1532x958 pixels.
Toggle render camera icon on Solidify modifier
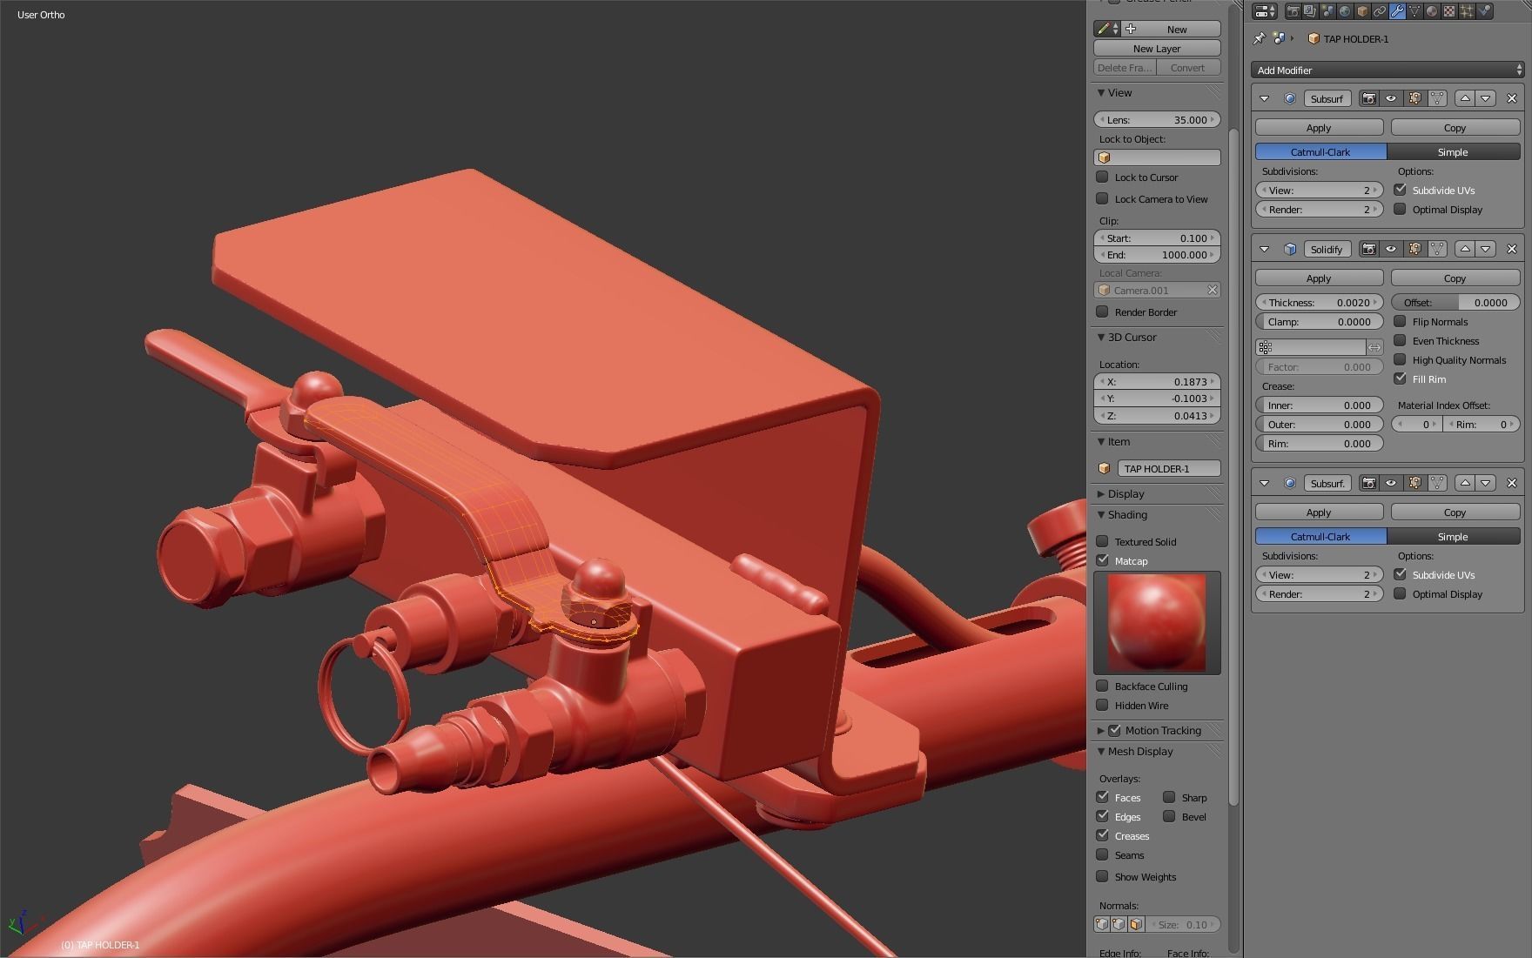click(x=1368, y=249)
